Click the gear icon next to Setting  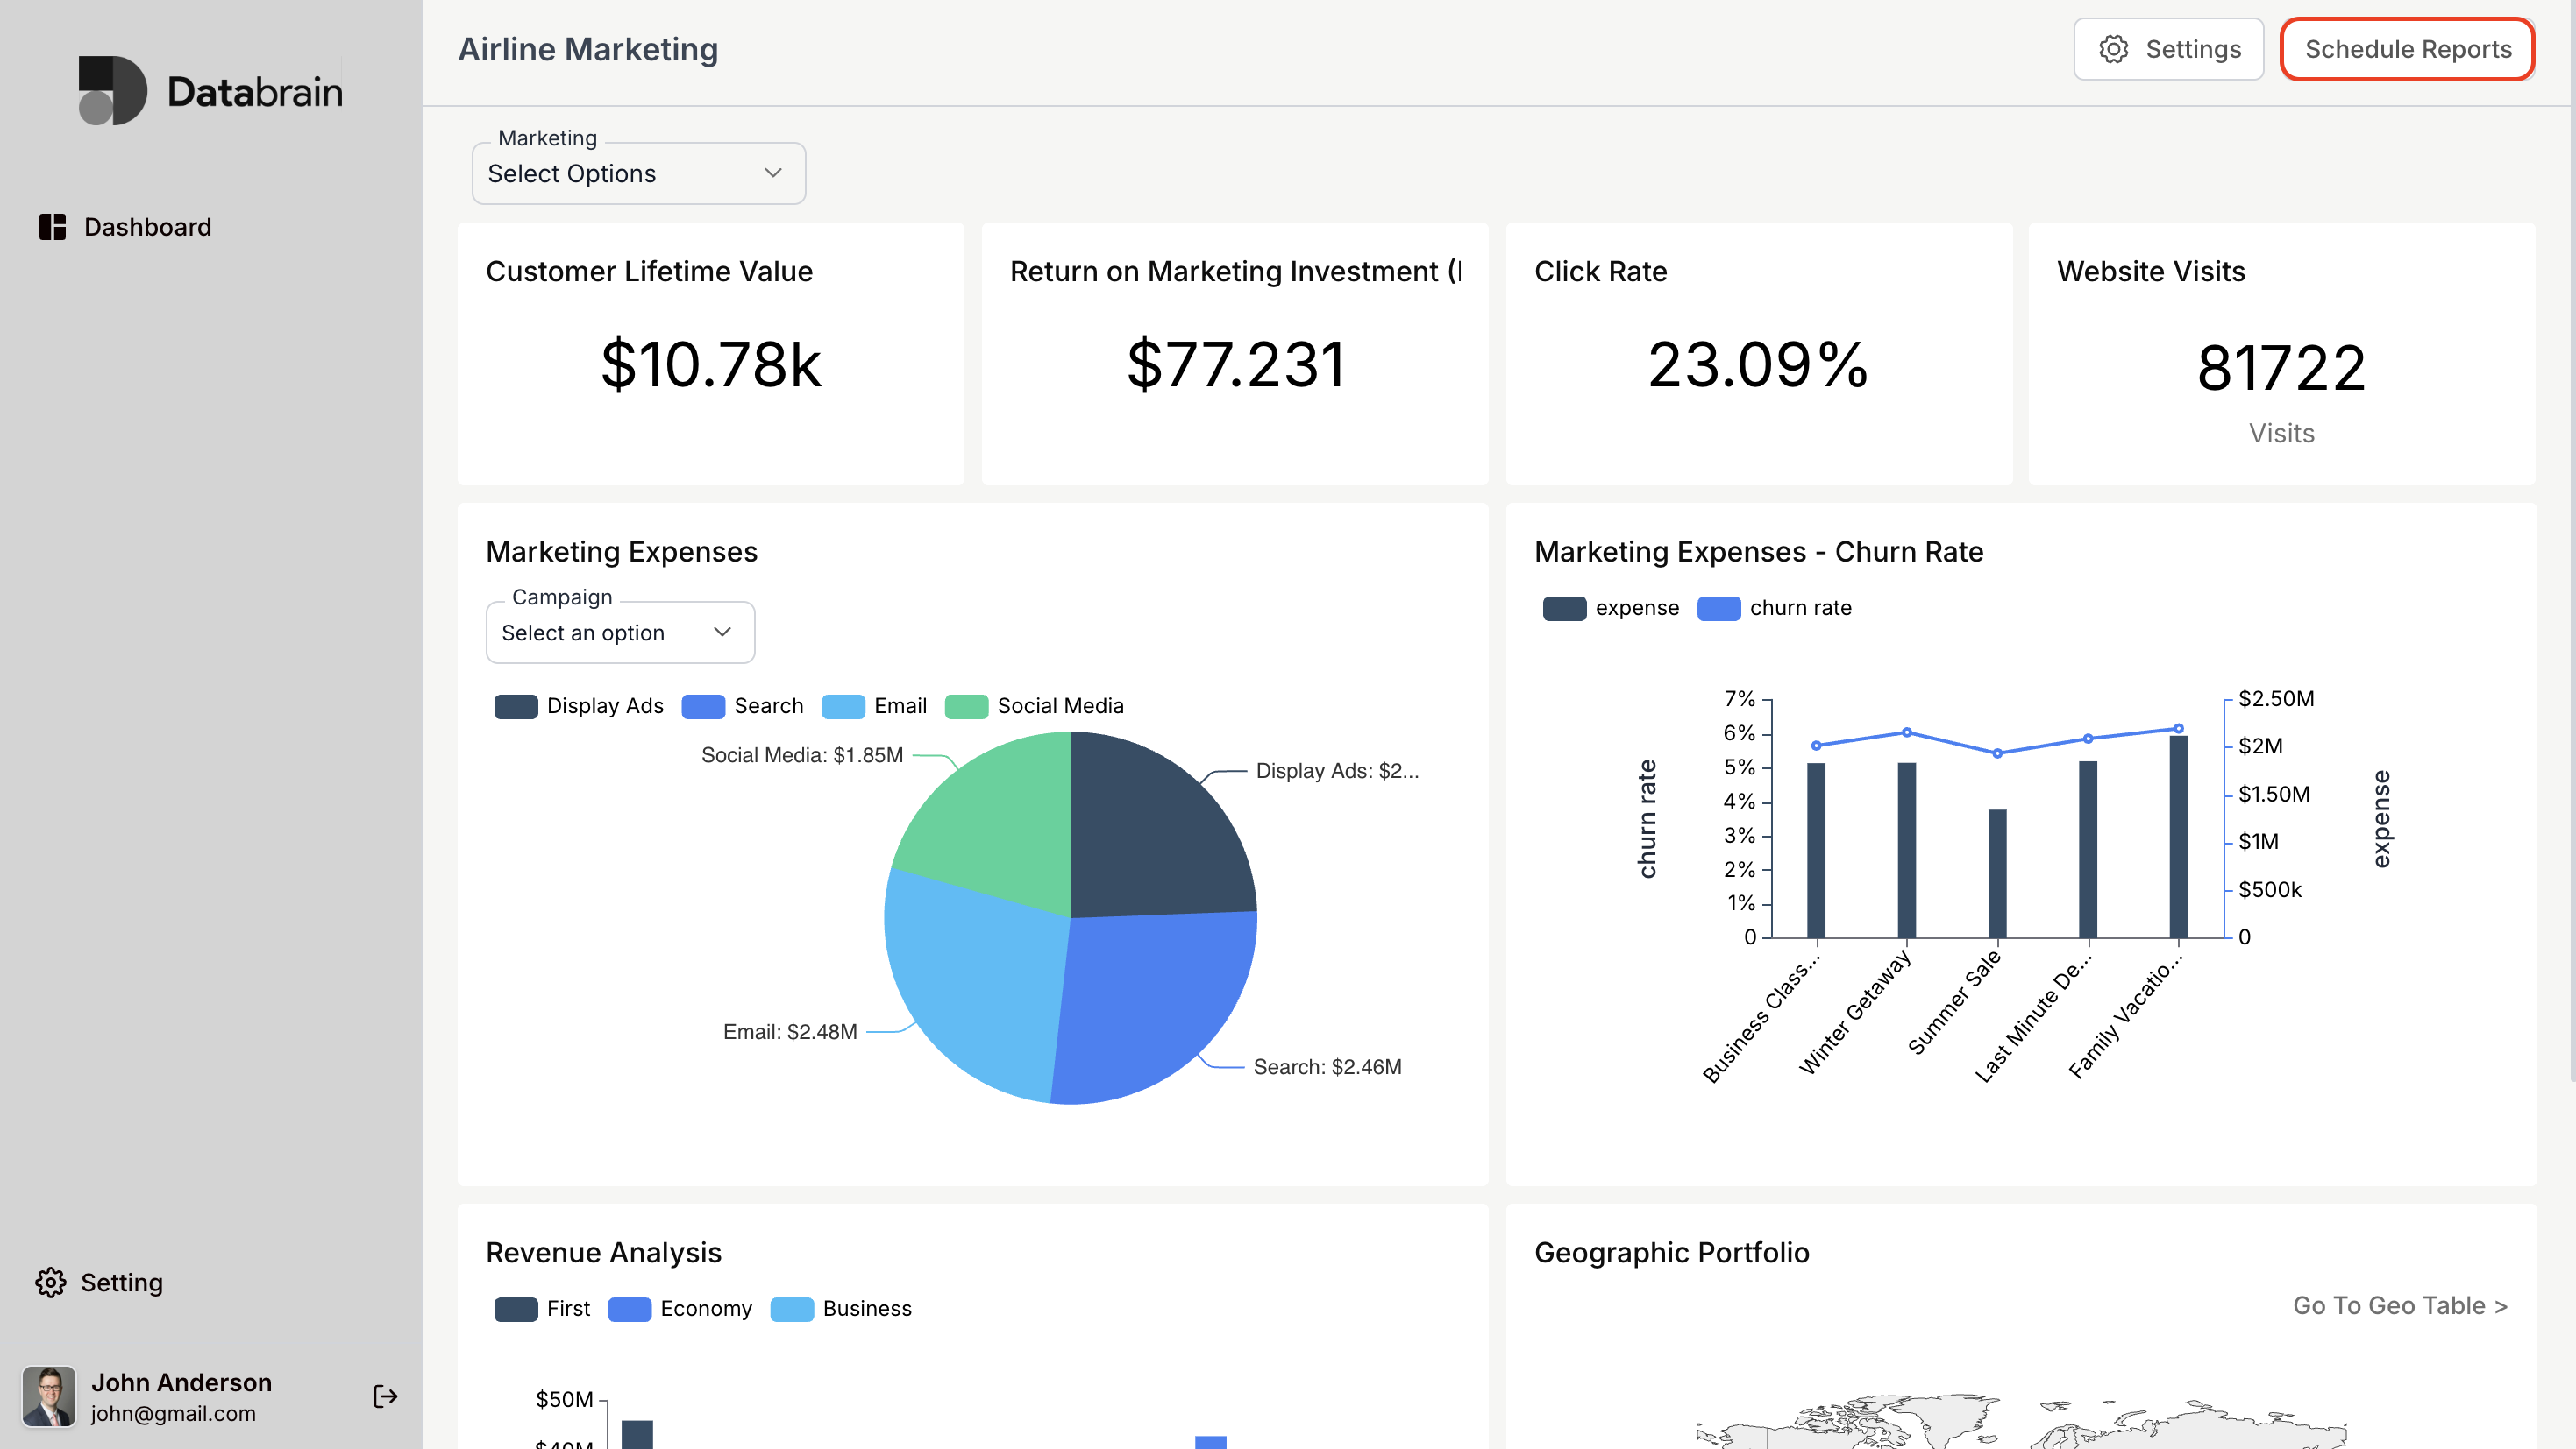50,1283
